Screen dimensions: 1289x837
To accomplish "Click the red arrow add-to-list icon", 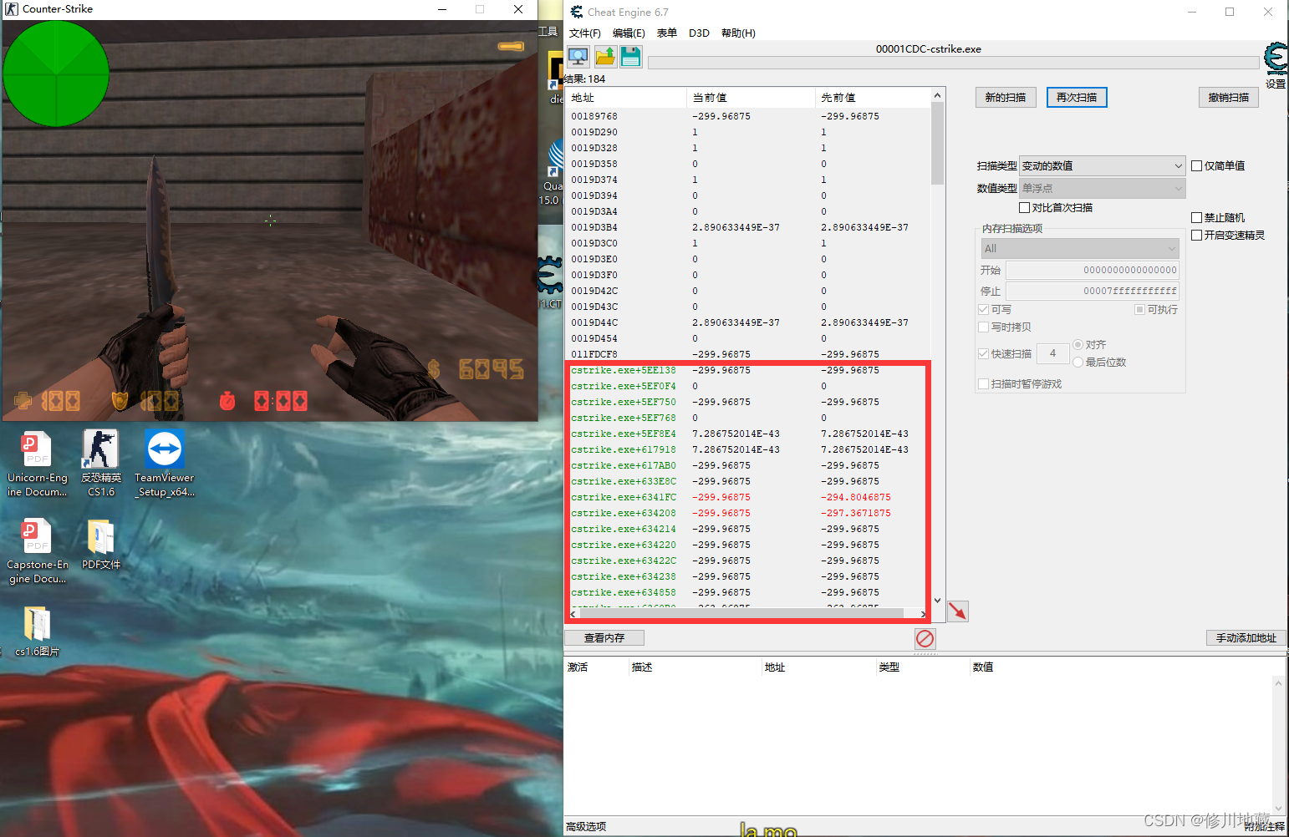I will 958,611.
